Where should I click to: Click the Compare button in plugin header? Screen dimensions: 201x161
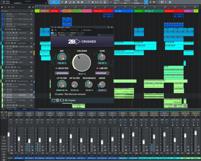pyautogui.click(x=62, y=35)
